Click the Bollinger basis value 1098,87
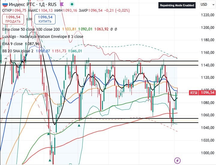Image resolution: width=216 pixels, height=165 pixels. click(43, 51)
